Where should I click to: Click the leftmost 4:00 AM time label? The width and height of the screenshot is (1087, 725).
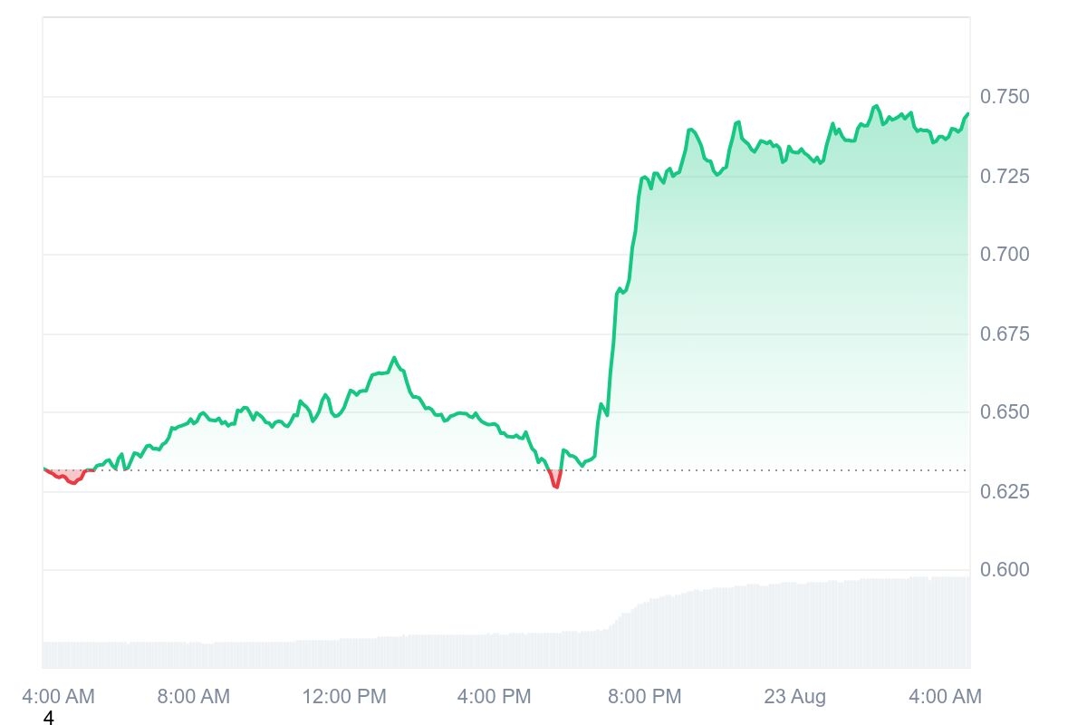pos(58,697)
